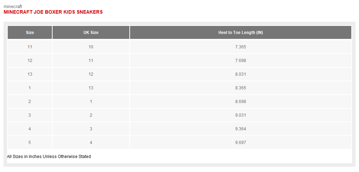Screen dimensions: 359x172
Task: Select the 8.698 length cell
Action: click(x=241, y=102)
